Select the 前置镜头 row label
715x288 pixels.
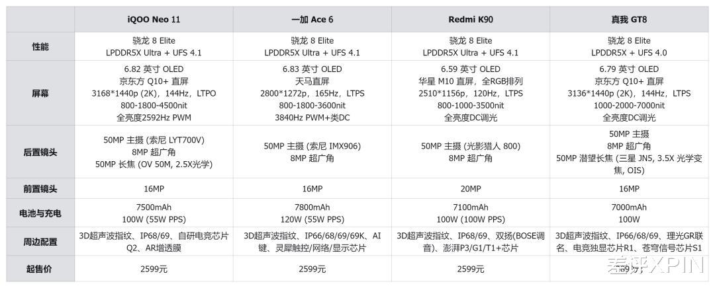(40, 189)
